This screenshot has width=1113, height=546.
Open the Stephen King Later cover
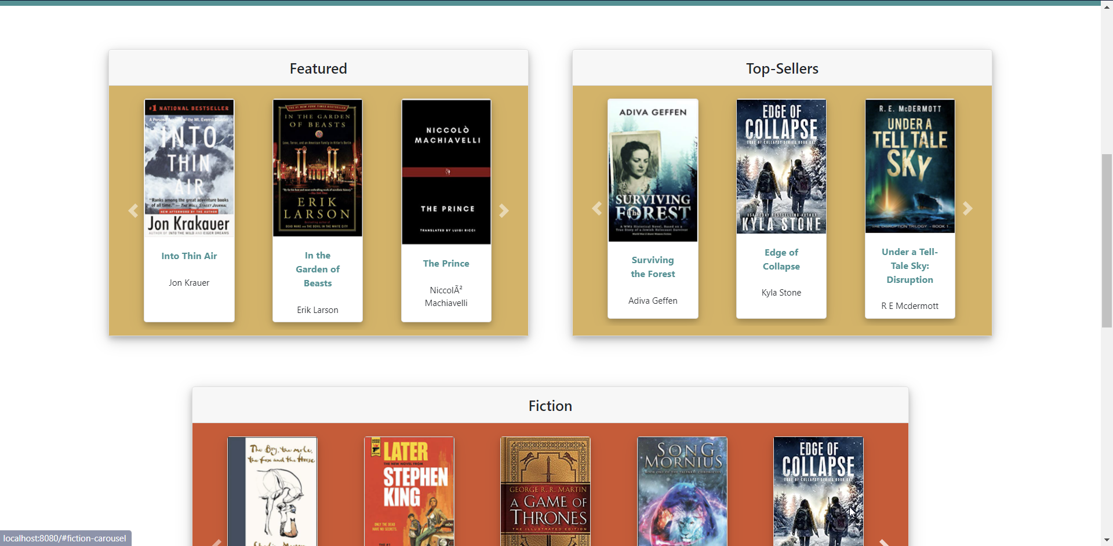pyautogui.click(x=409, y=492)
